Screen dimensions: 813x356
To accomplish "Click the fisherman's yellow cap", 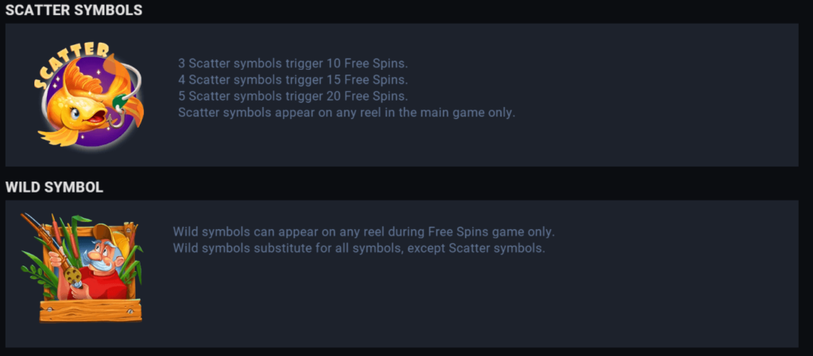I will click(x=104, y=233).
